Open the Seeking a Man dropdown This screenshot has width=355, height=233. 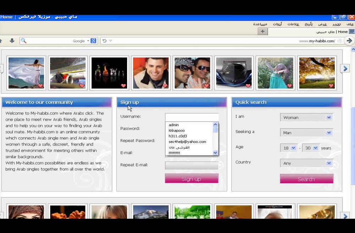307,133
